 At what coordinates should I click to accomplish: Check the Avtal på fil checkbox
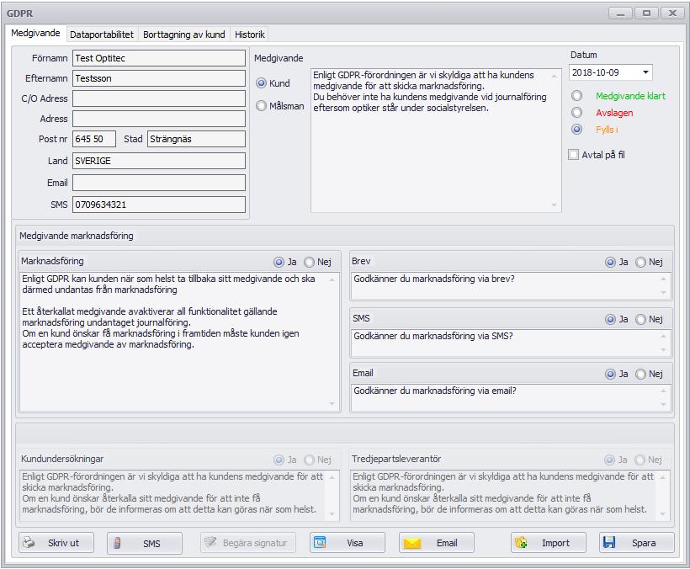[x=573, y=155]
